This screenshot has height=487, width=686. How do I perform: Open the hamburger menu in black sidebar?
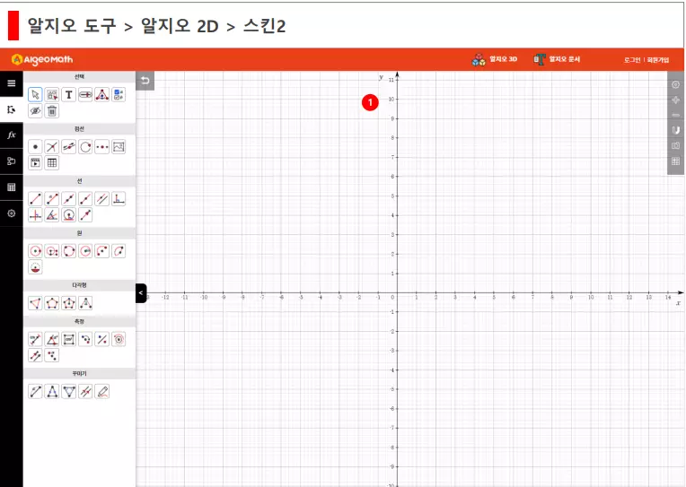[x=12, y=83]
